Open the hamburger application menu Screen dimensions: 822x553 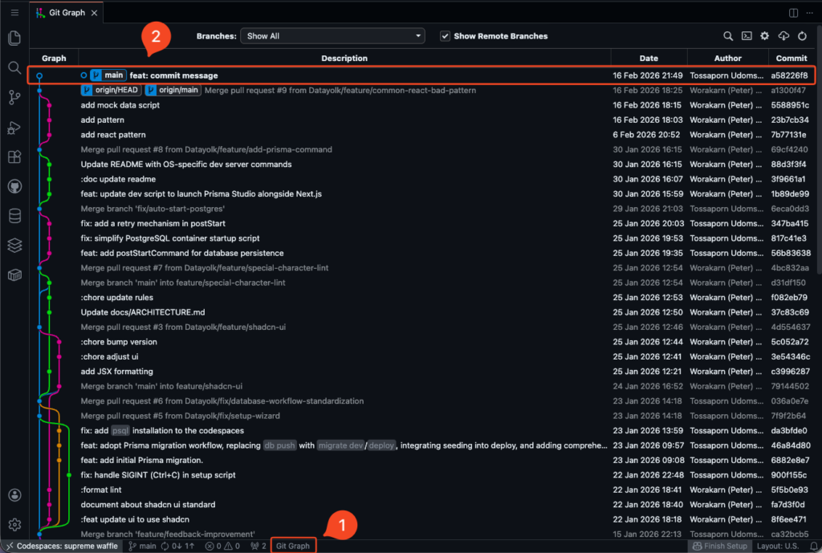(x=14, y=13)
